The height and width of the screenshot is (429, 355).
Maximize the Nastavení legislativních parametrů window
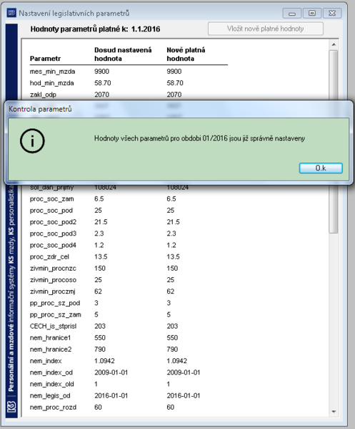pyautogui.click(x=312, y=13)
